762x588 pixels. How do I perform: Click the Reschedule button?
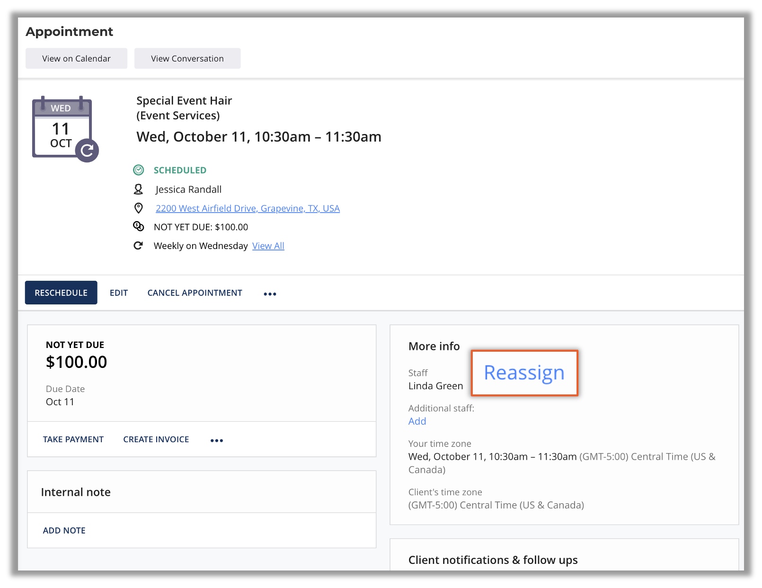click(61, 293)
